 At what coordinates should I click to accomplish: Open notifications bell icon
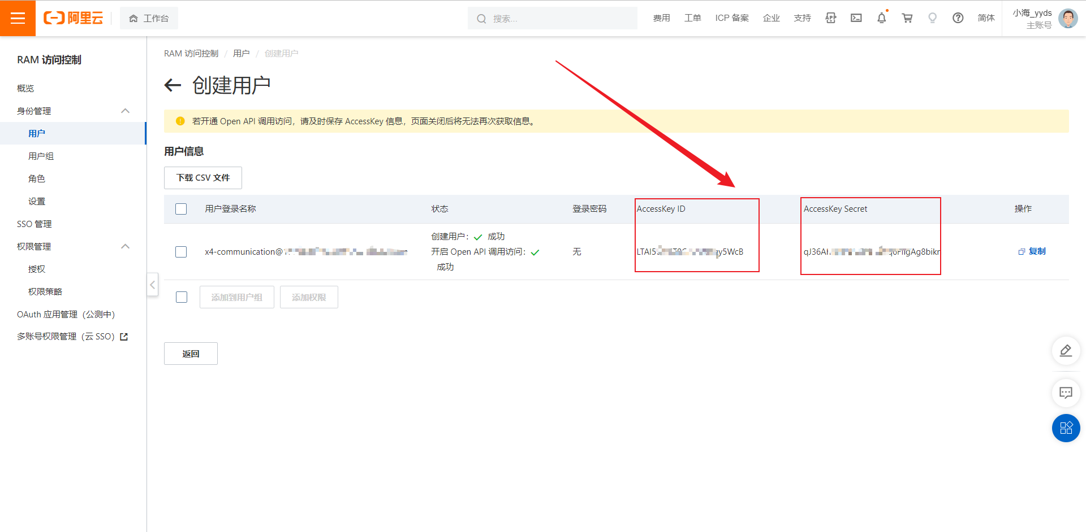pyautogui.click(x=882, y=18)
